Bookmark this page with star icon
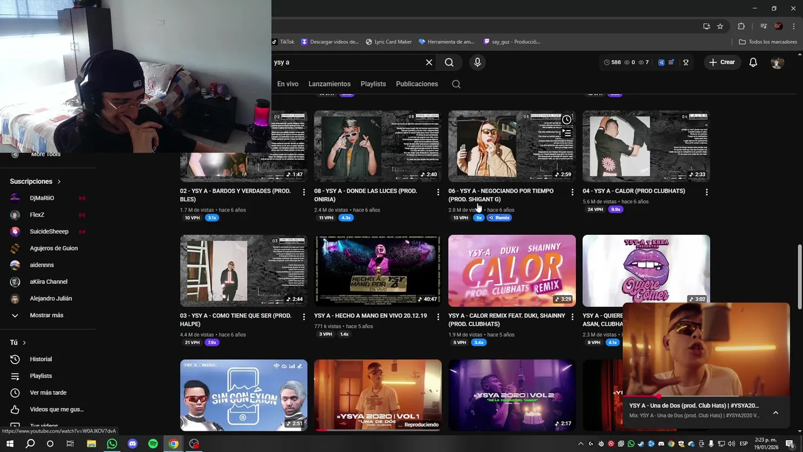The width and height of the screenshot is (803, 452). click(720, 26)
